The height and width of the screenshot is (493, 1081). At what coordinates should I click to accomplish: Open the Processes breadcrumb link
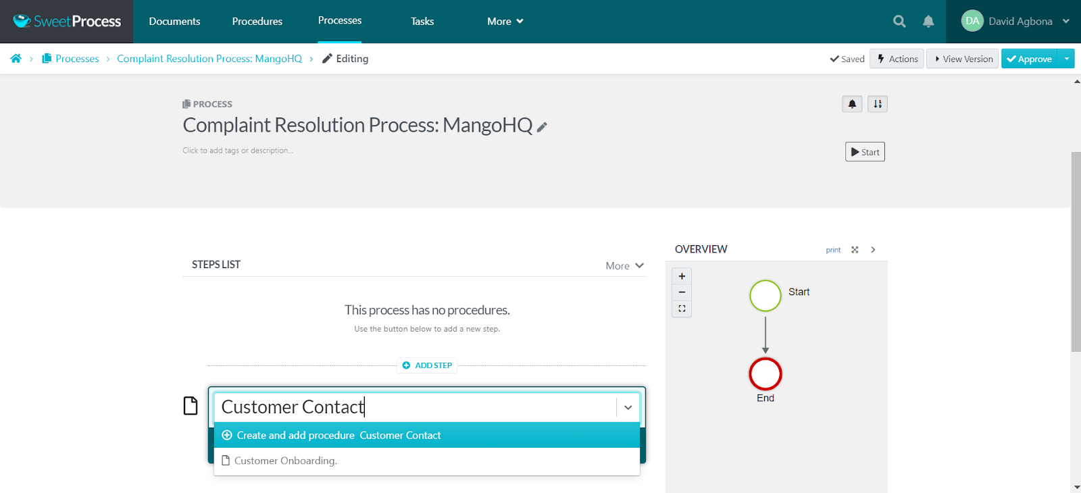coord(70,59)
